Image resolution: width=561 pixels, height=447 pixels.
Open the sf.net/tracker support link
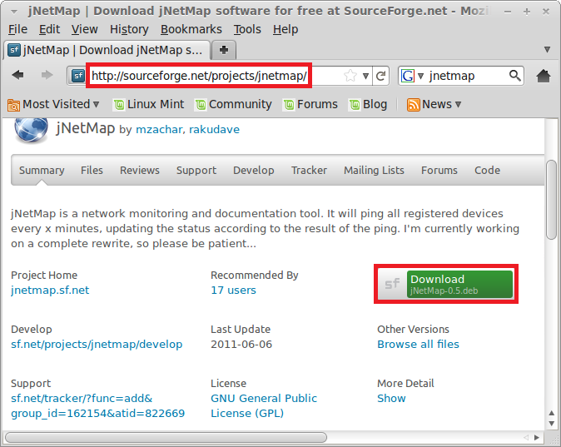97,406
